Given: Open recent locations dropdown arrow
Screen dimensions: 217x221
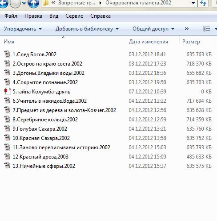Looking at the screenshot, I should pos(24,3).
